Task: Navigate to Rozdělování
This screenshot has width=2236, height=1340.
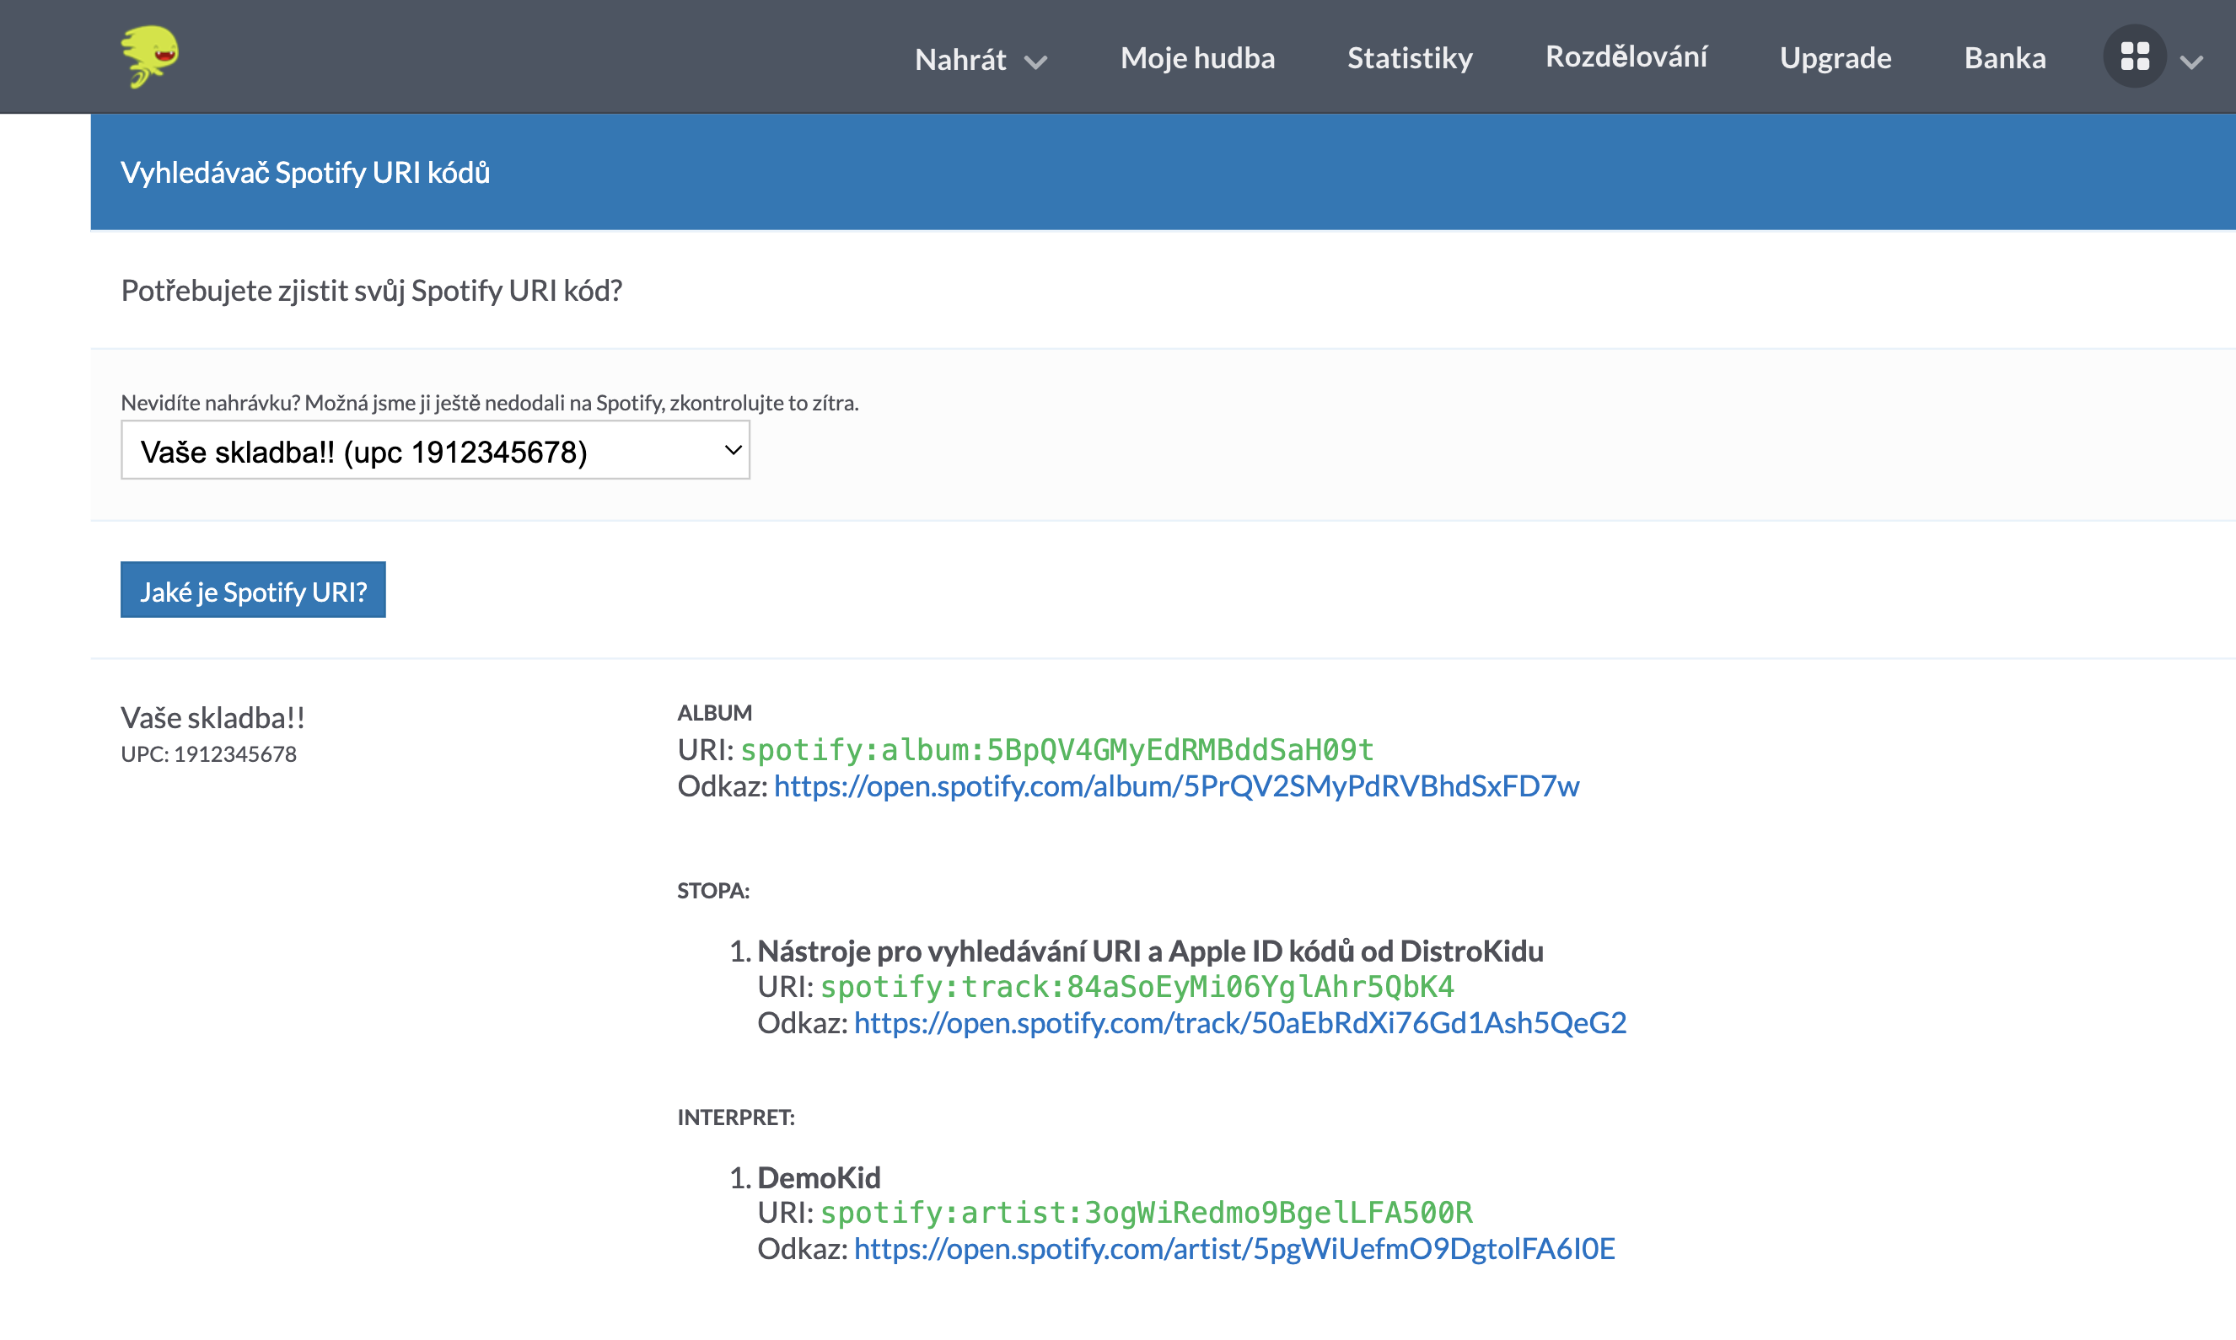Action: 1626,56
